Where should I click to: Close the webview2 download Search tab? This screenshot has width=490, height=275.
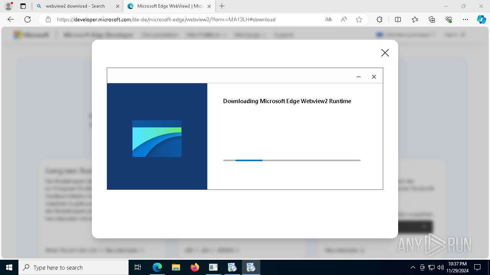click(118, 6)
